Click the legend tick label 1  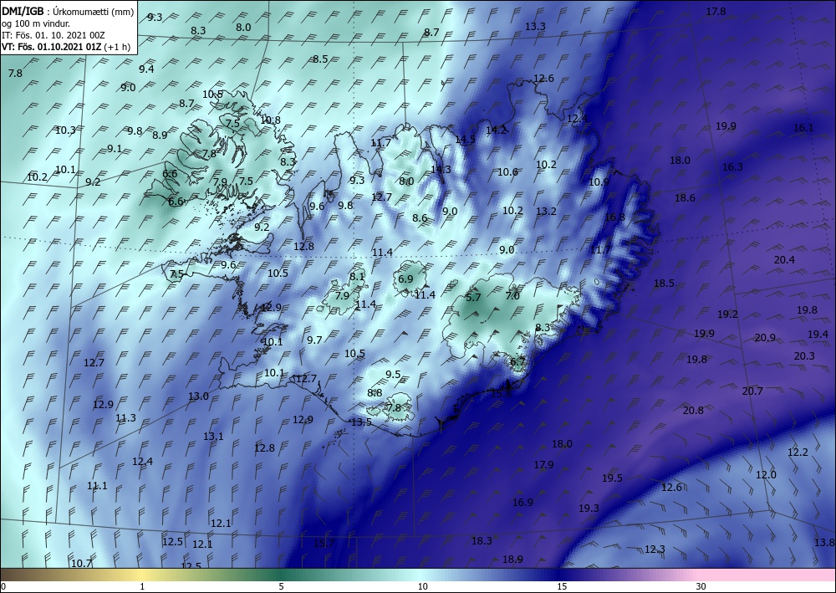(142, 587)
